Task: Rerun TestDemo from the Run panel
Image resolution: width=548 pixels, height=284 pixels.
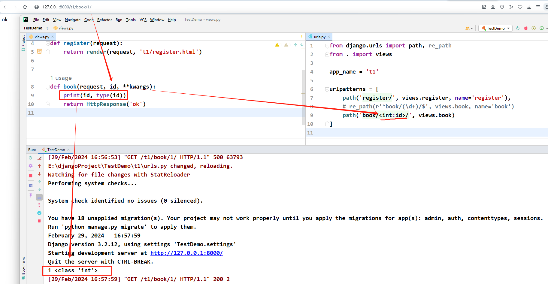Action: click(x=30, y=158)
